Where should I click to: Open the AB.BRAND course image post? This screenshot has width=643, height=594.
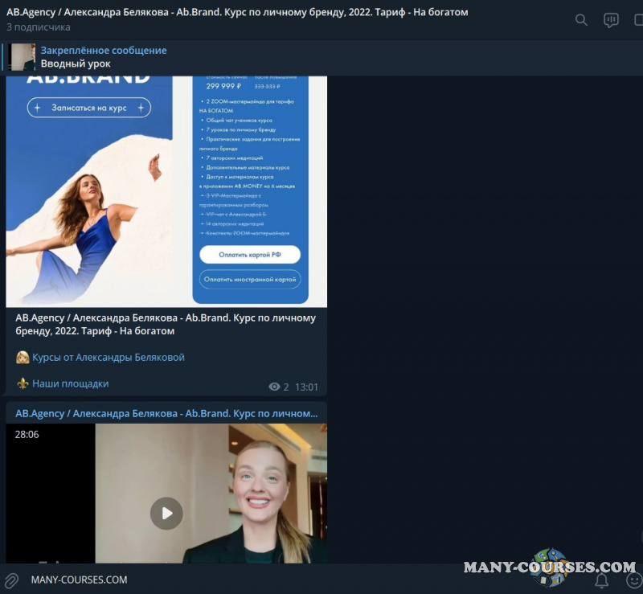(x=166, y=191)
